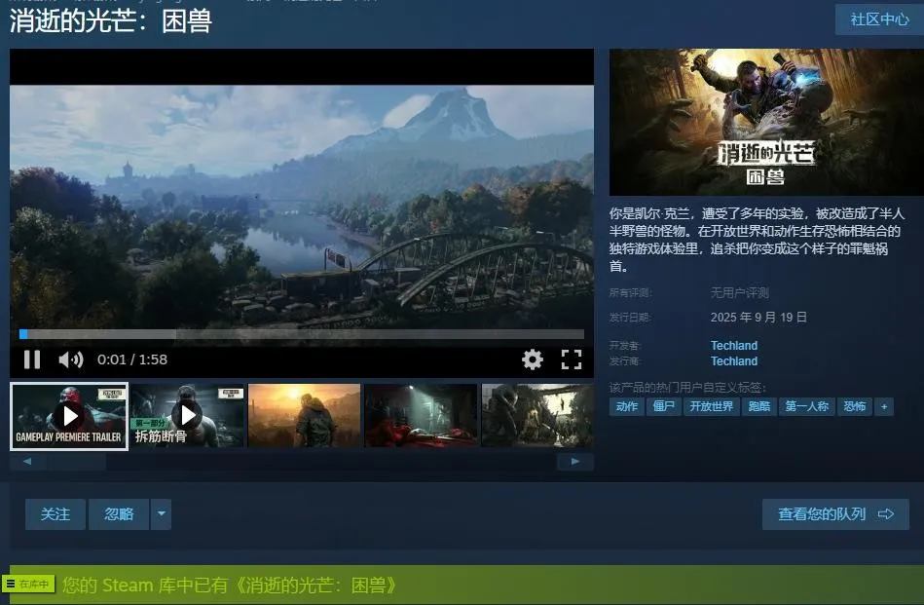
Task: Open the 在库中 library badge icon
Action: coord(28,584)
